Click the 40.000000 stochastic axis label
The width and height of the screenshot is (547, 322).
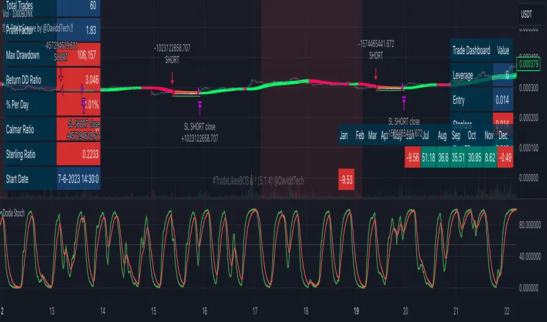(x=530, y=257)
